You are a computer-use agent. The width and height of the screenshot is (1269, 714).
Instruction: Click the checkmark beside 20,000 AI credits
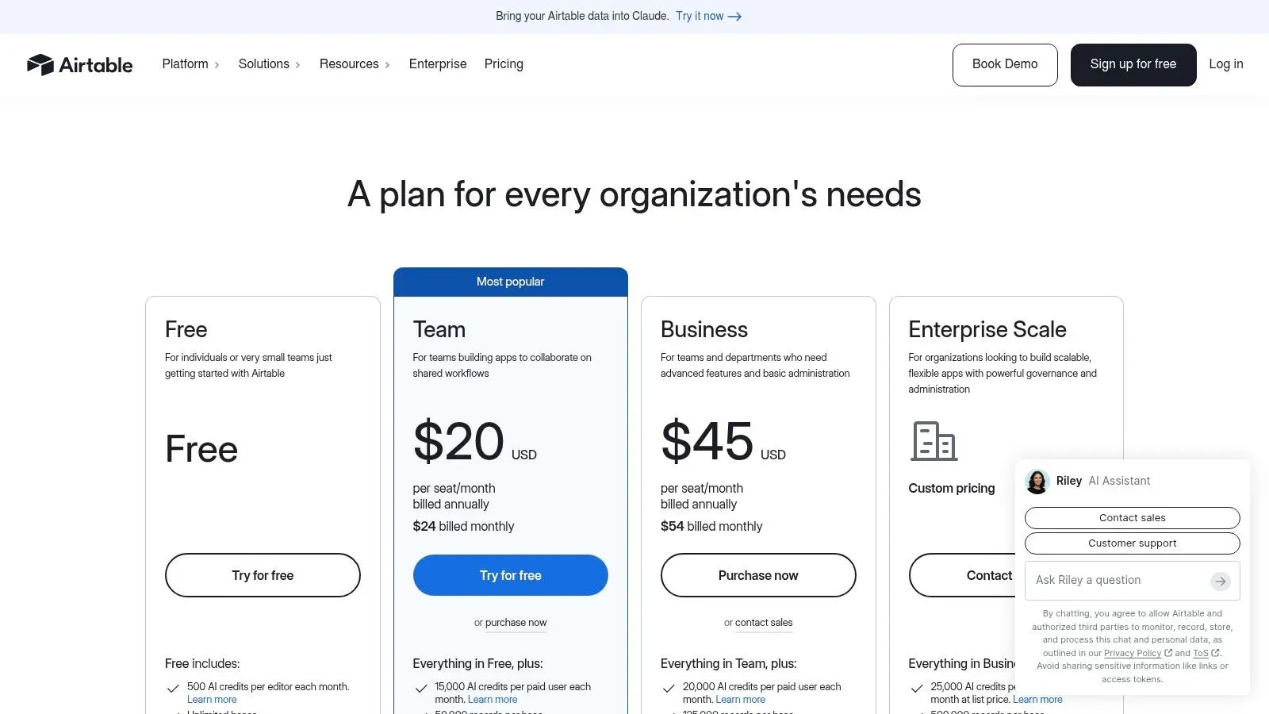669,689
